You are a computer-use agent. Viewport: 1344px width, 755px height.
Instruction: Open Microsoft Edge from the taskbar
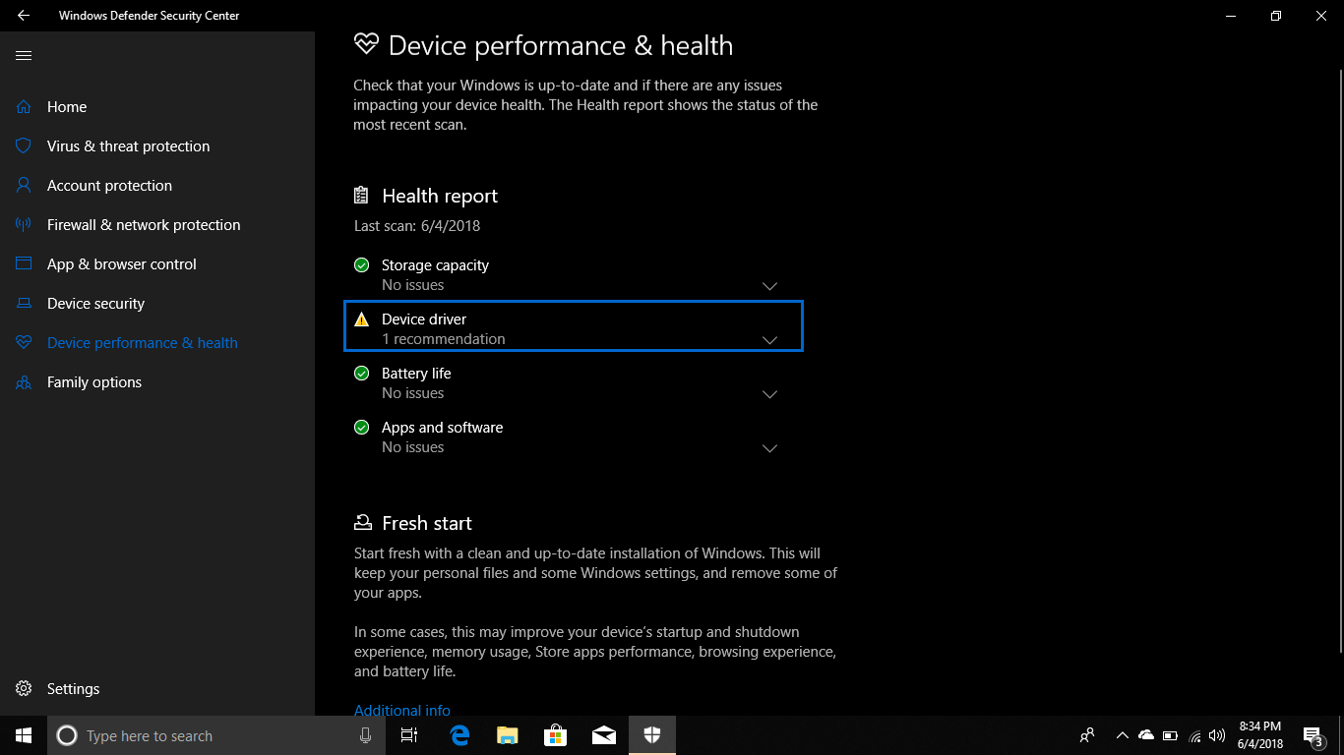point(459,735)
